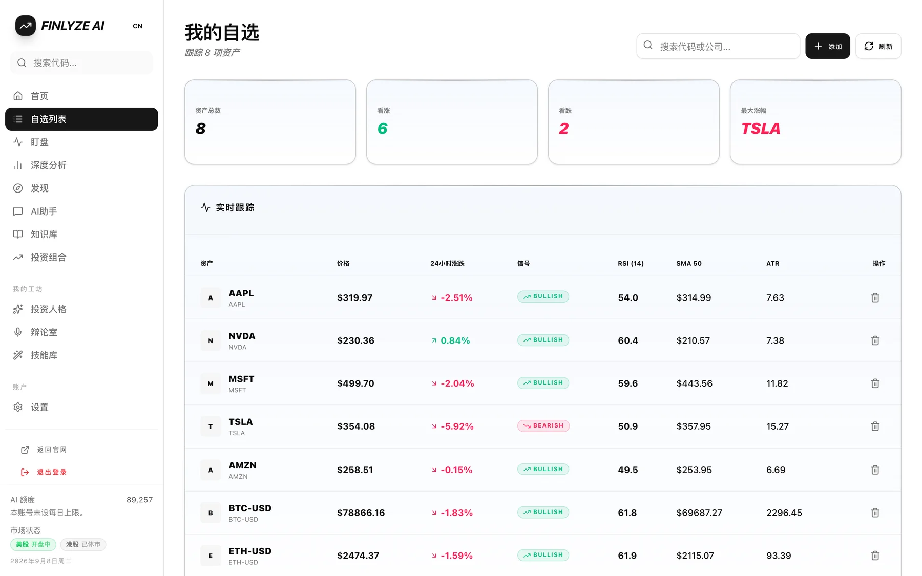Open the 辩论室 debate room
This screenshot has width=922, height=576.
click(x=81, y=332)
